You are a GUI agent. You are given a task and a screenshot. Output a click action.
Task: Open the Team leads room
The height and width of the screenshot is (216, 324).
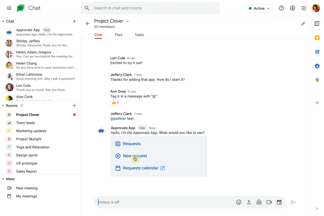click(x=40, y=123)
